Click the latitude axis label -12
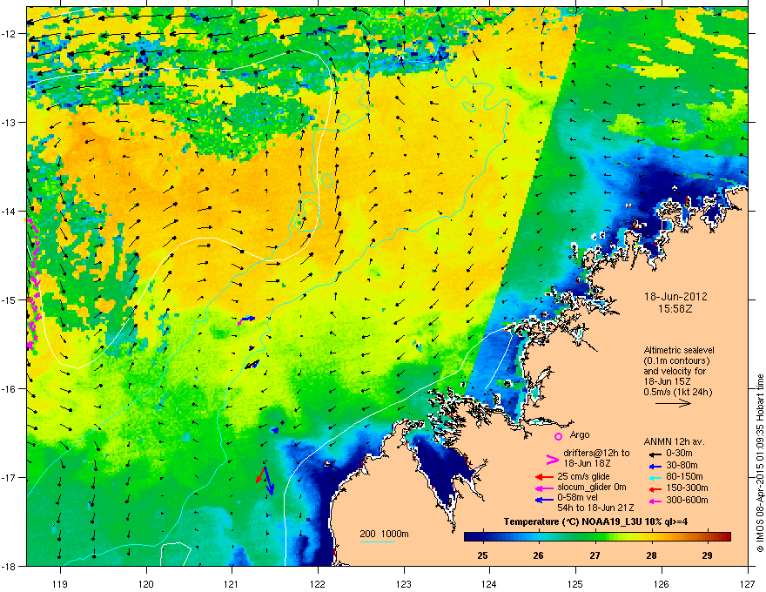 pos(9,33)
